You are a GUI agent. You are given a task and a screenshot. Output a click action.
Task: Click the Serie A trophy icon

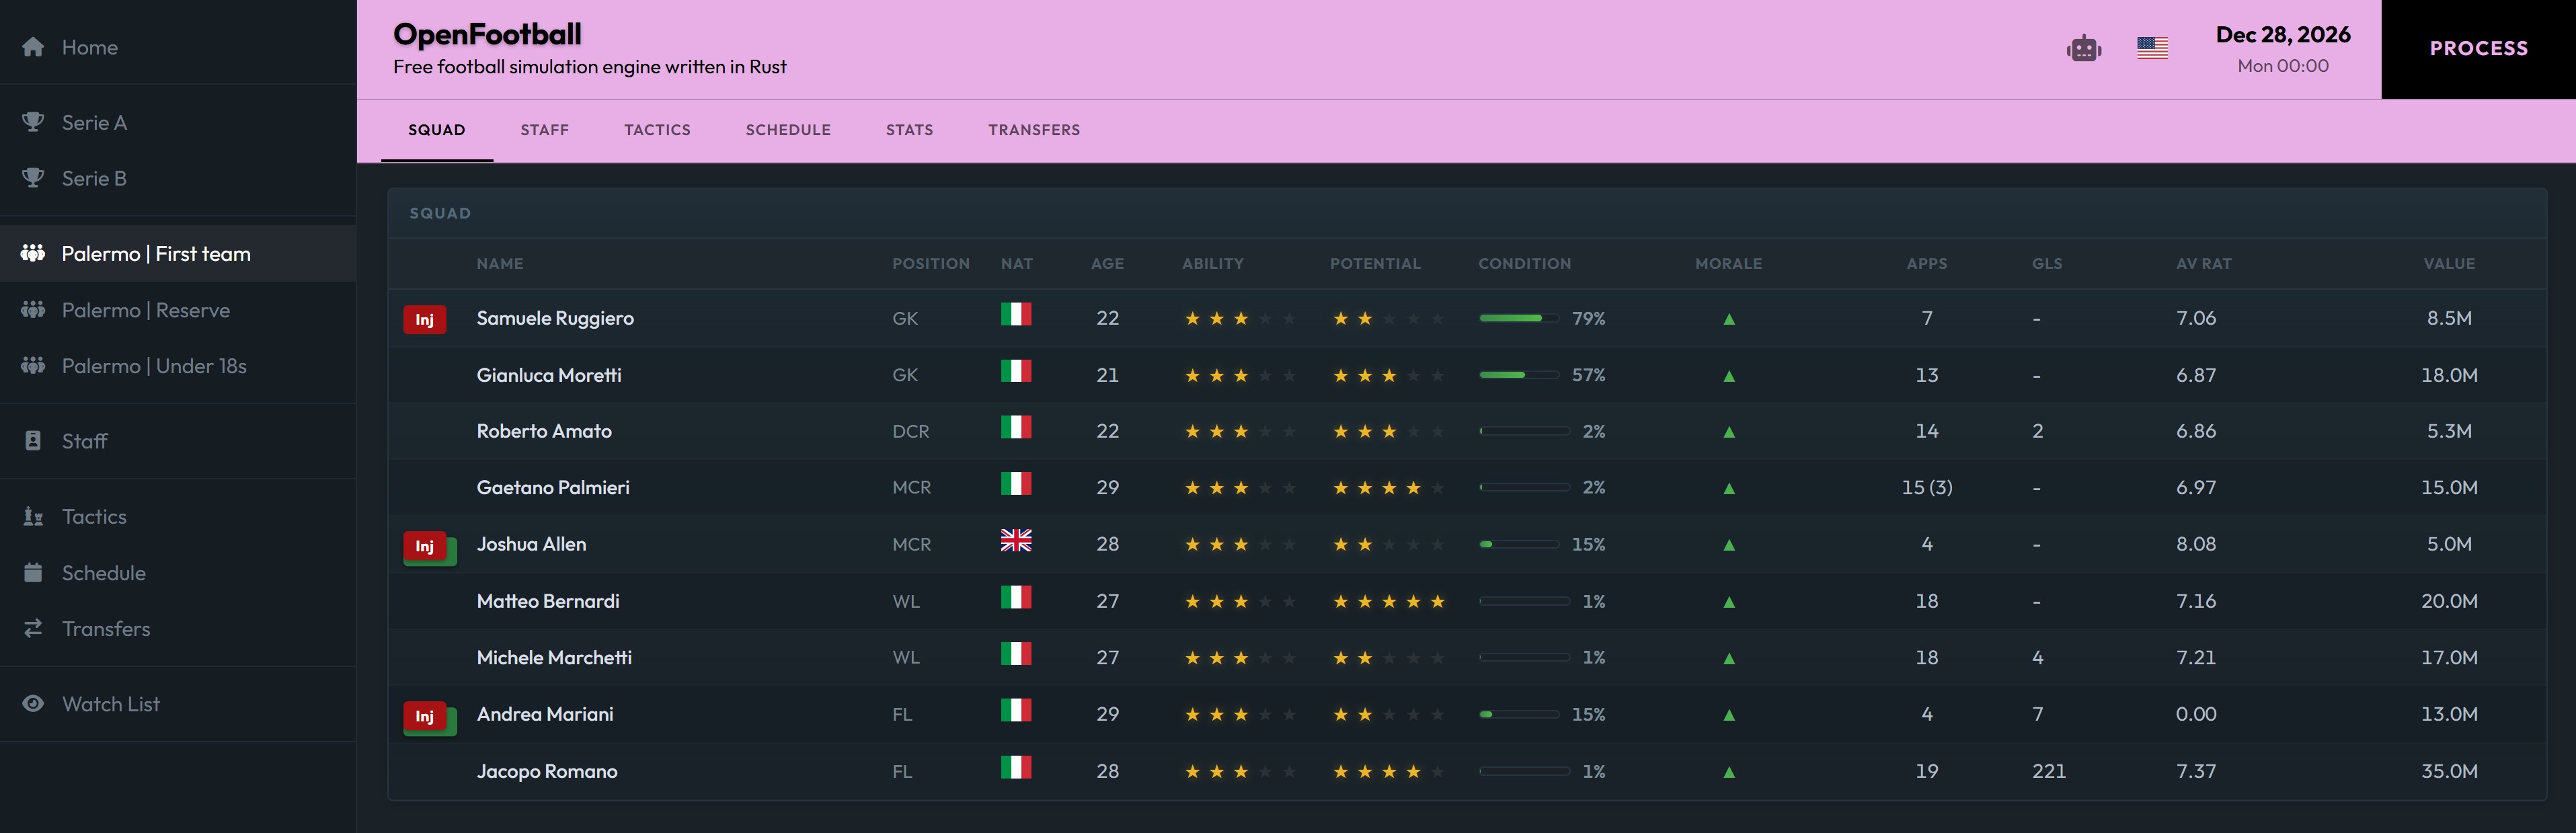click(33, 122)
